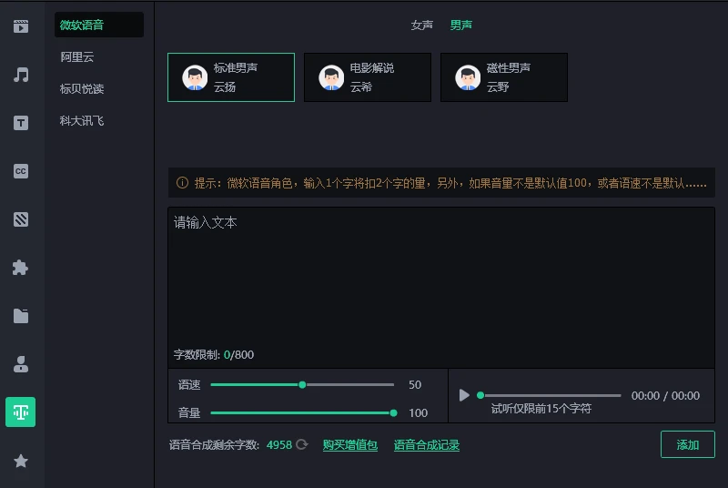Click avatar of 标准男声 云扬
Image resolution: width=728 pixels, height=488 pixels.
[195, 77]
